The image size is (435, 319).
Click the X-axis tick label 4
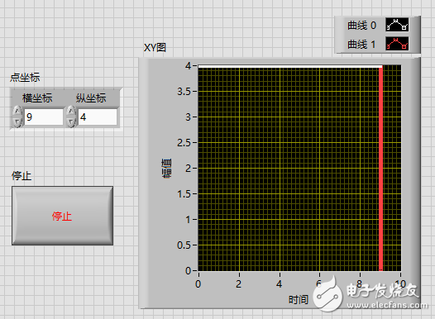pos(279,283)
